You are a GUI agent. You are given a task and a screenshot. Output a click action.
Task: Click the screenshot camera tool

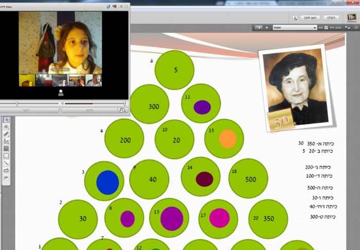[x=6, y=171]
